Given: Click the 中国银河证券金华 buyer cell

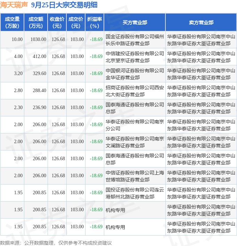Looking at the screenshot, I should [135, 74].
